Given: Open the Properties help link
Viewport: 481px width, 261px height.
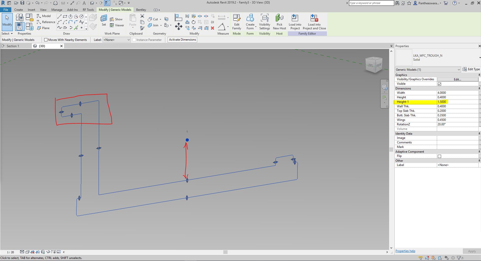Looking at the screenshot, I should point(405,251).
